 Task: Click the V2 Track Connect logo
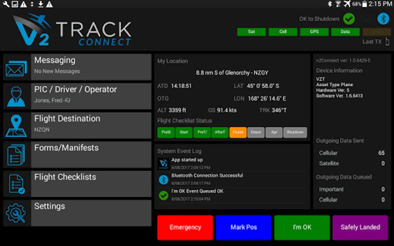click(x=72, y=30)
